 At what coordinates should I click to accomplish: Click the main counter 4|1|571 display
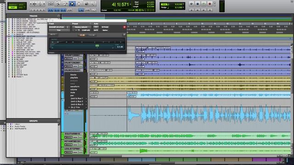click(120, 4)
